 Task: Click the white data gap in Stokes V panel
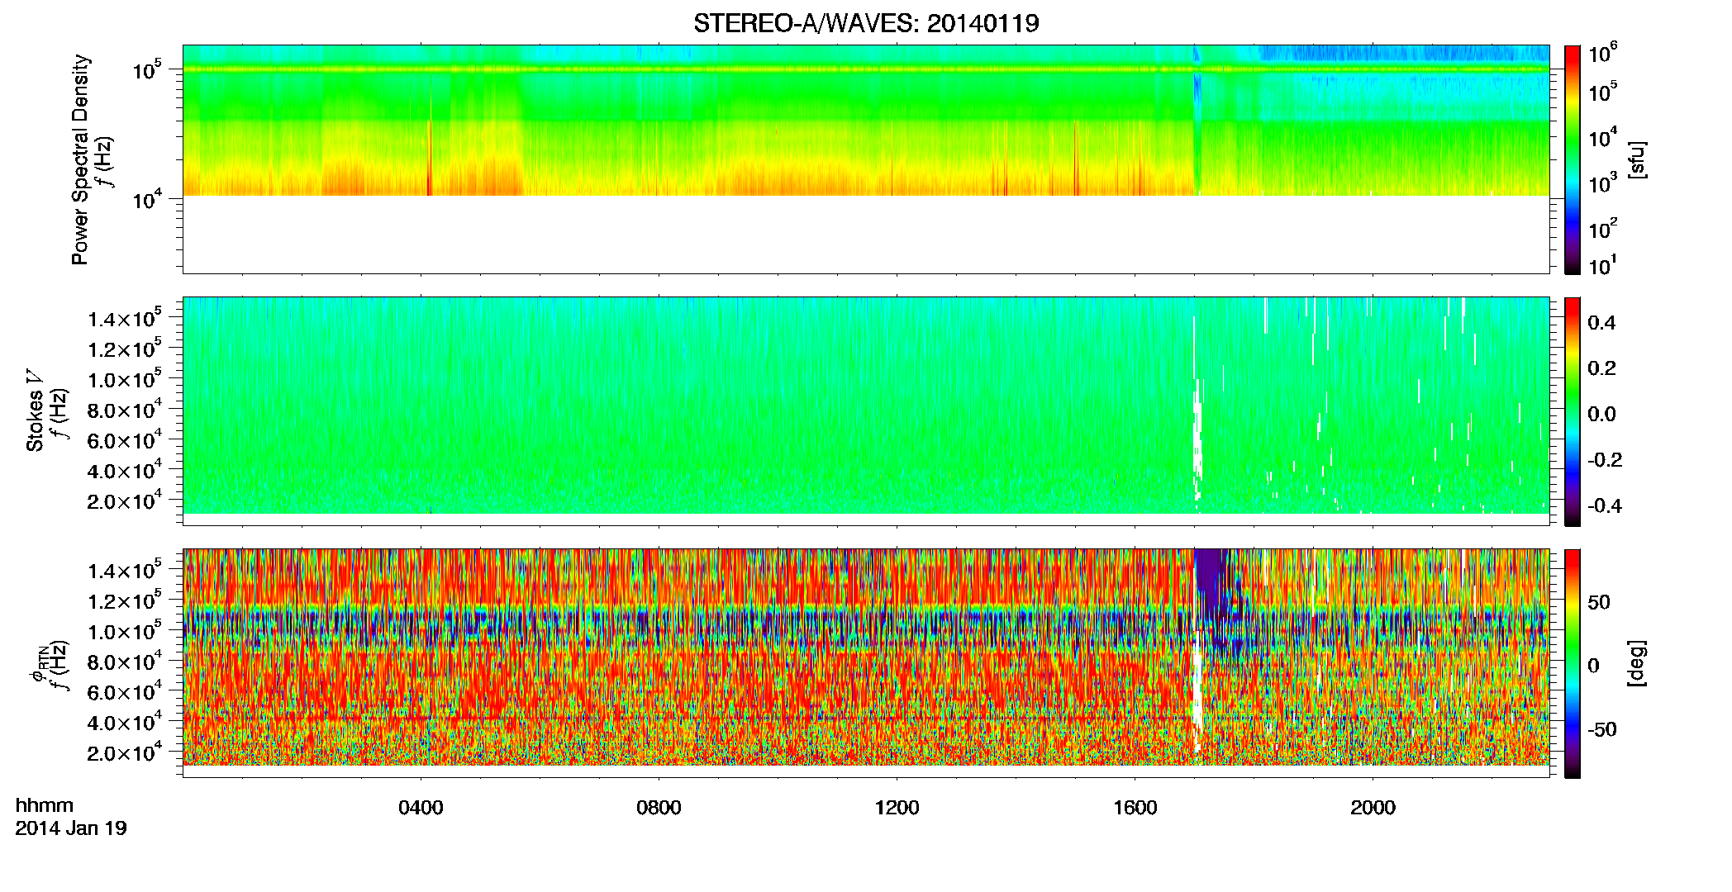(1197, 438)
